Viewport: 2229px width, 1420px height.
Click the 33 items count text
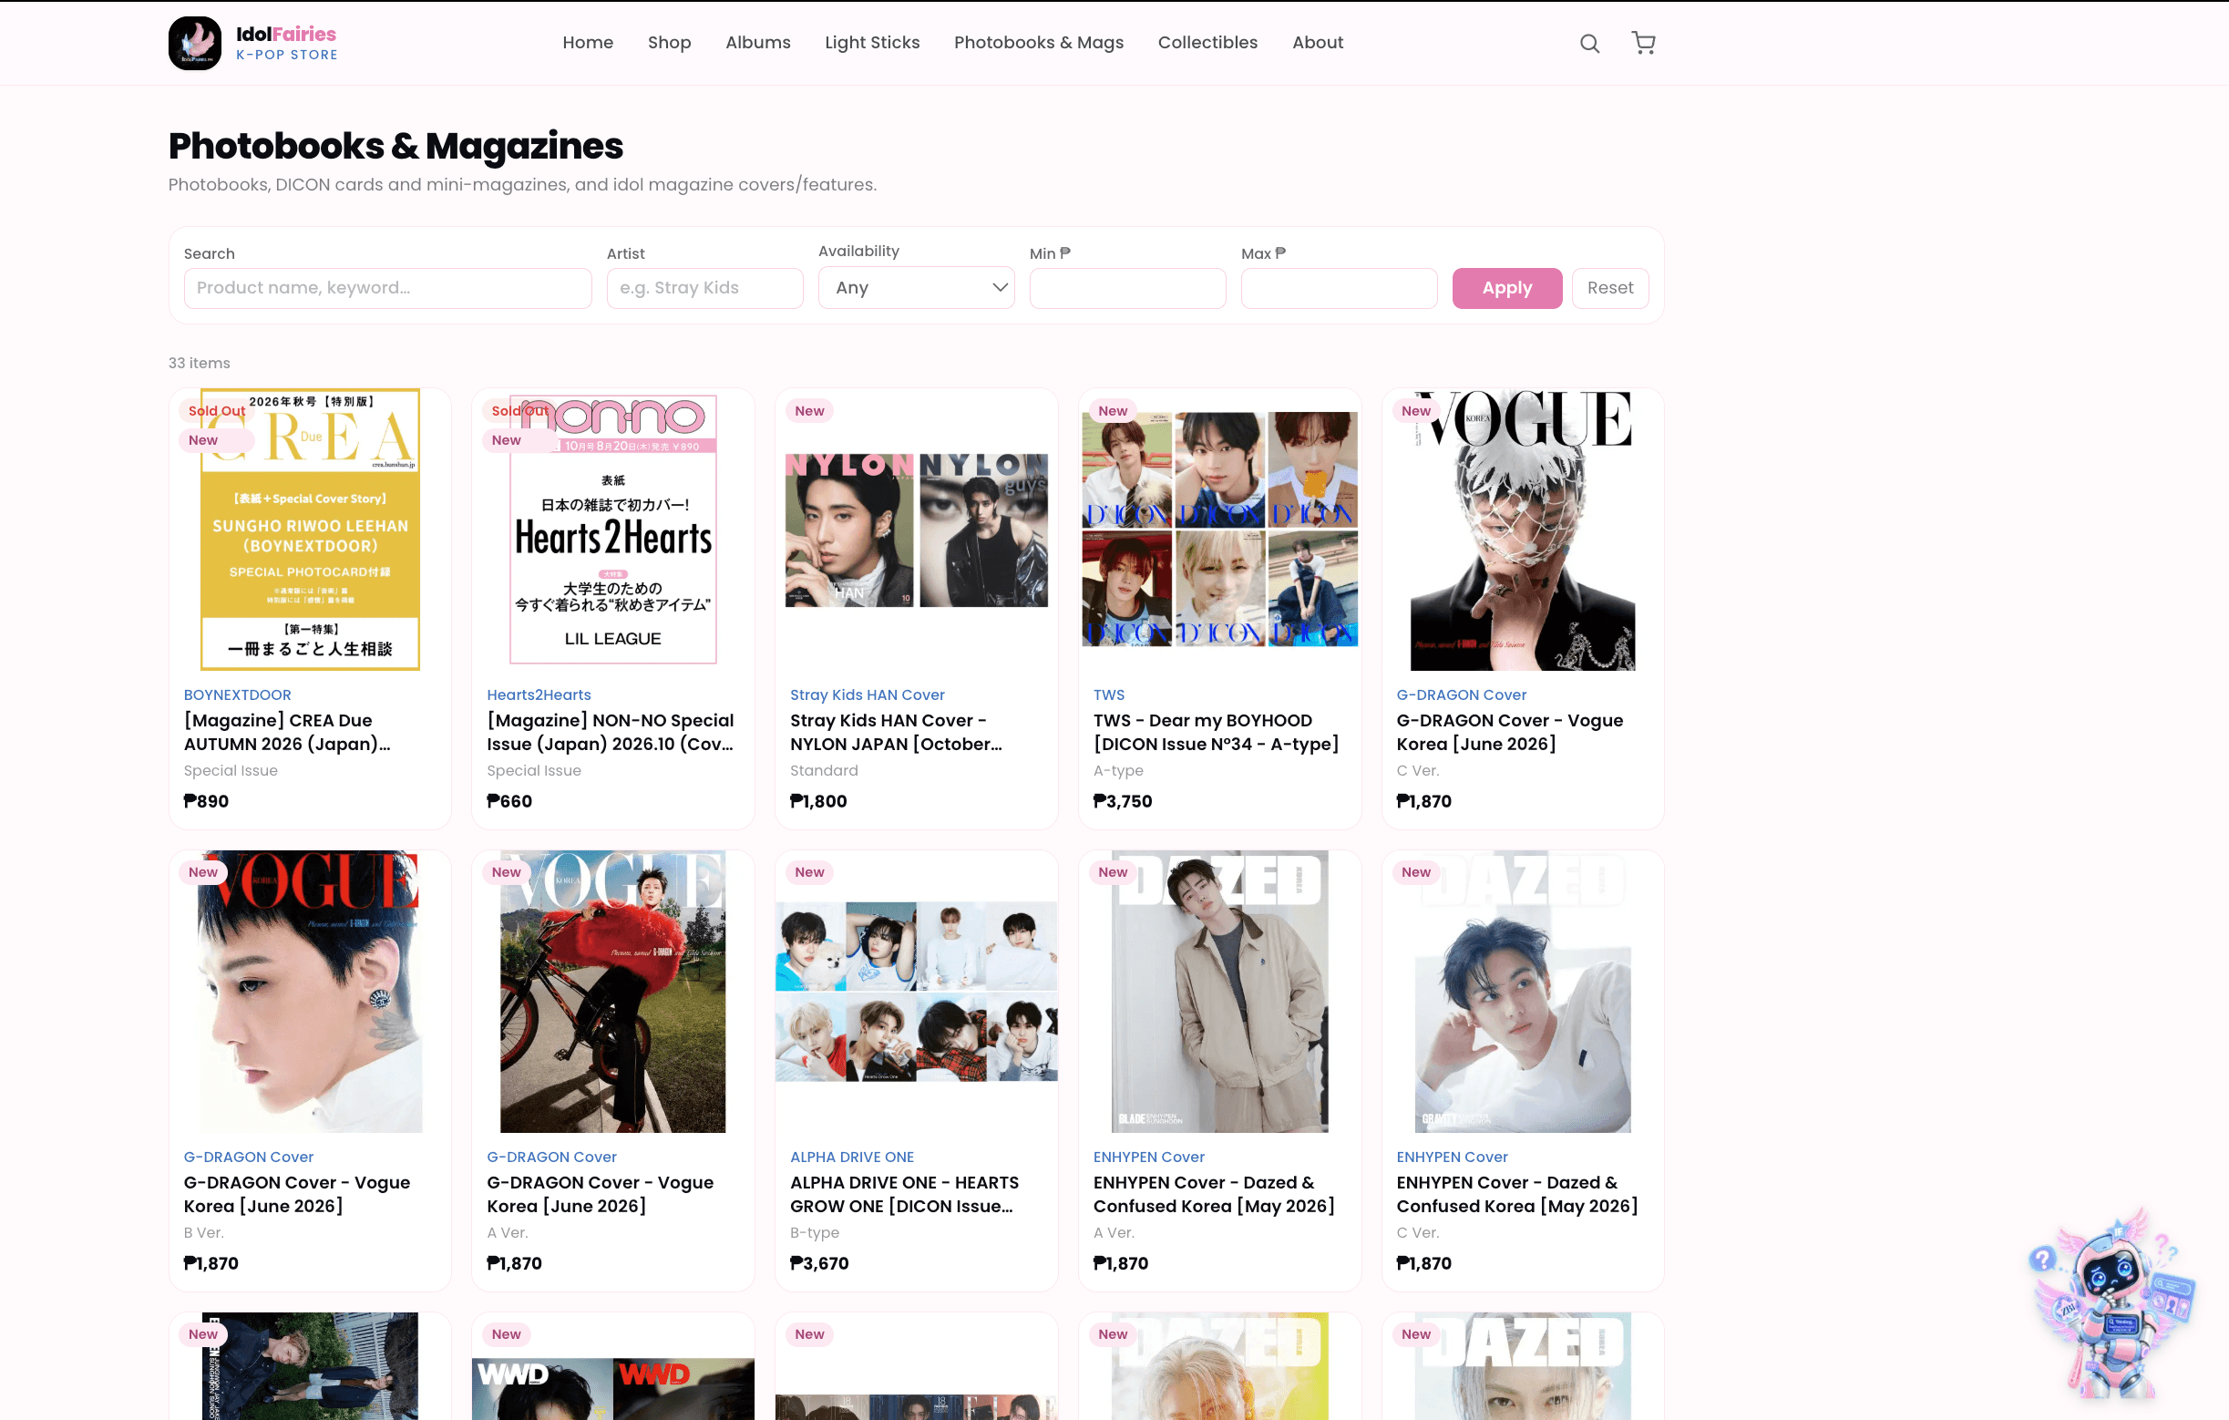199,363
